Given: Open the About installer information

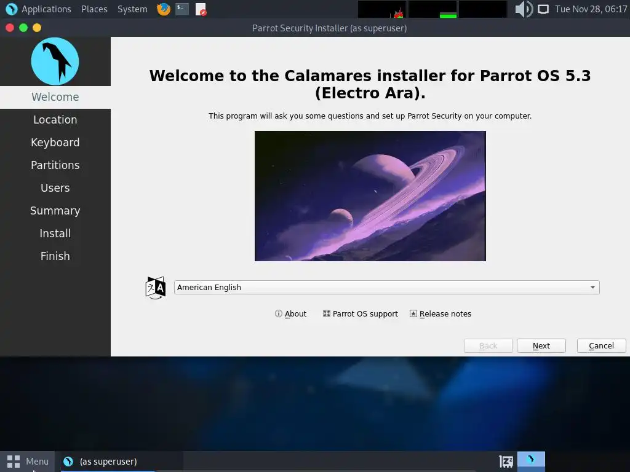Looking at the screenshot, I should (x=290, y=314).
